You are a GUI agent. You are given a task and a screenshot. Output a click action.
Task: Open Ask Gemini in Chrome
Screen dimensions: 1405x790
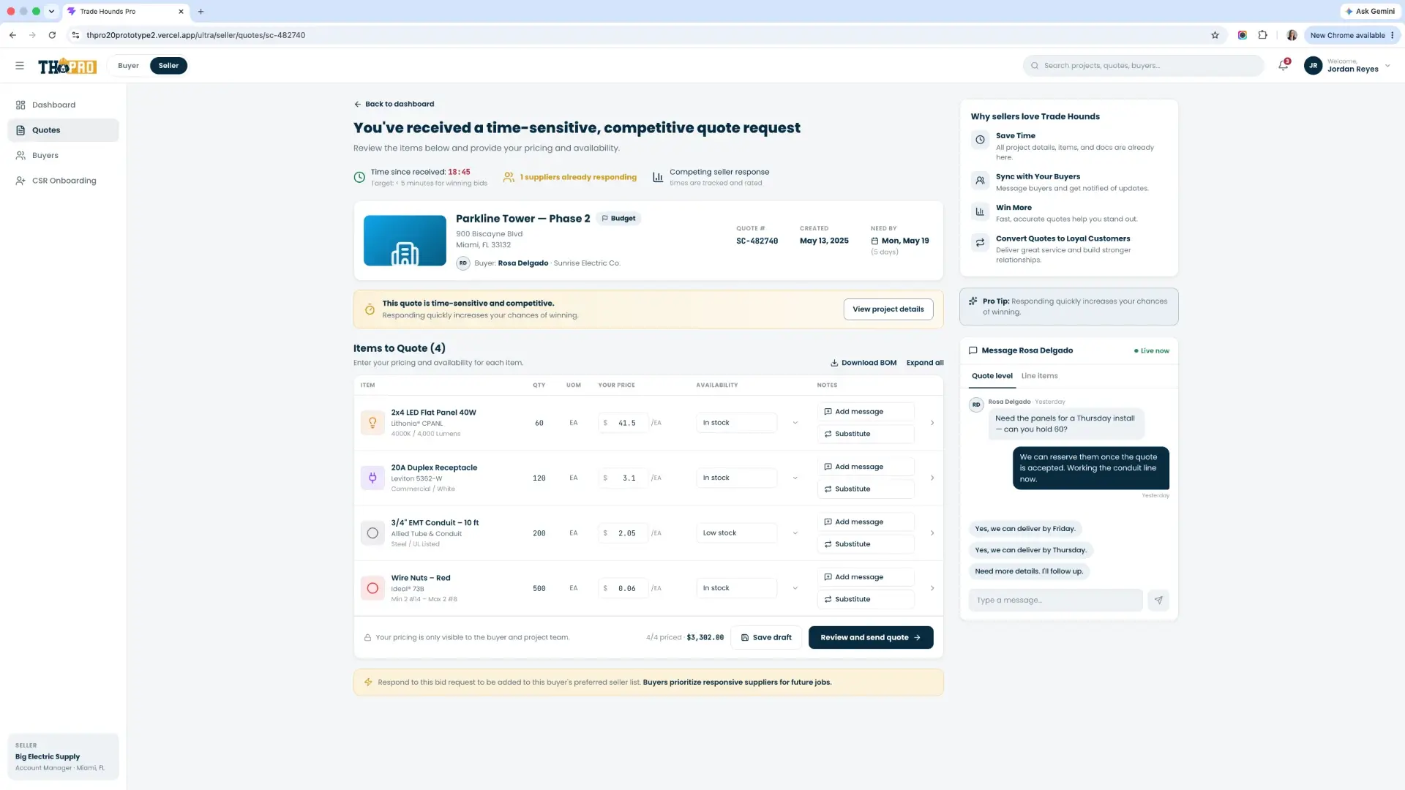(1369, 12)
